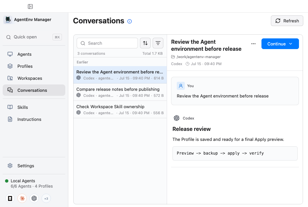
Task: Click the clock icon beside Jul 15
Action: pos(187,64)
